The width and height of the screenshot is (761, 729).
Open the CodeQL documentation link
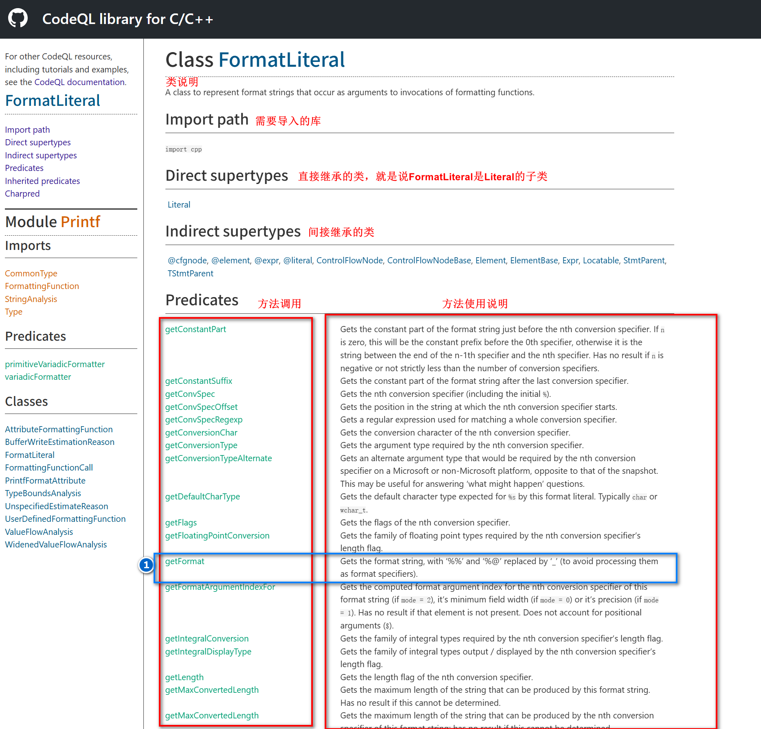(x=79, y=82)
